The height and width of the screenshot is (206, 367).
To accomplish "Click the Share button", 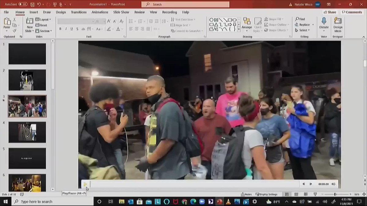I will click(x=329, y=12).
